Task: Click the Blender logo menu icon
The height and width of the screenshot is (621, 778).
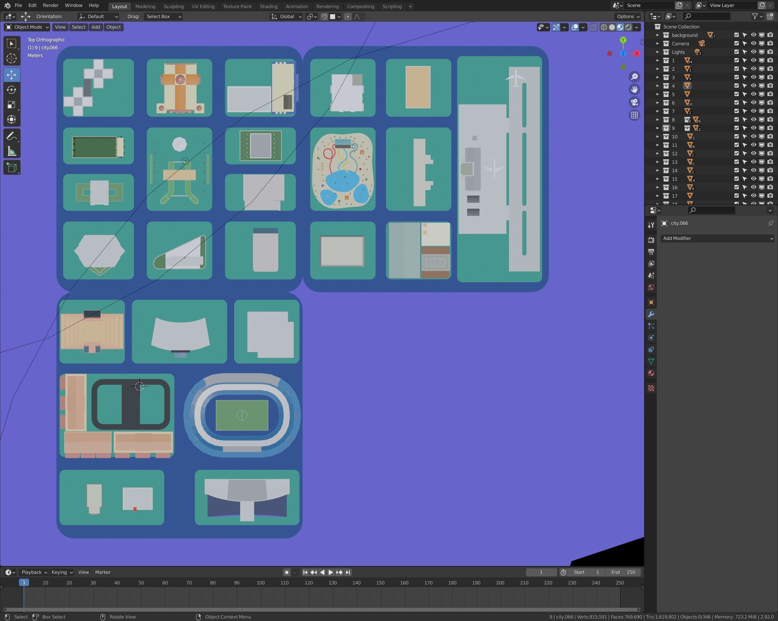Action: [x=7, y=5]
